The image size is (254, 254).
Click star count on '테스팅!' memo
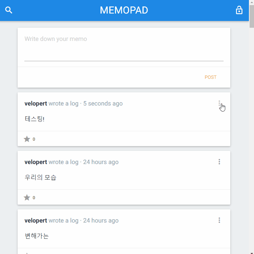(34, 139)
